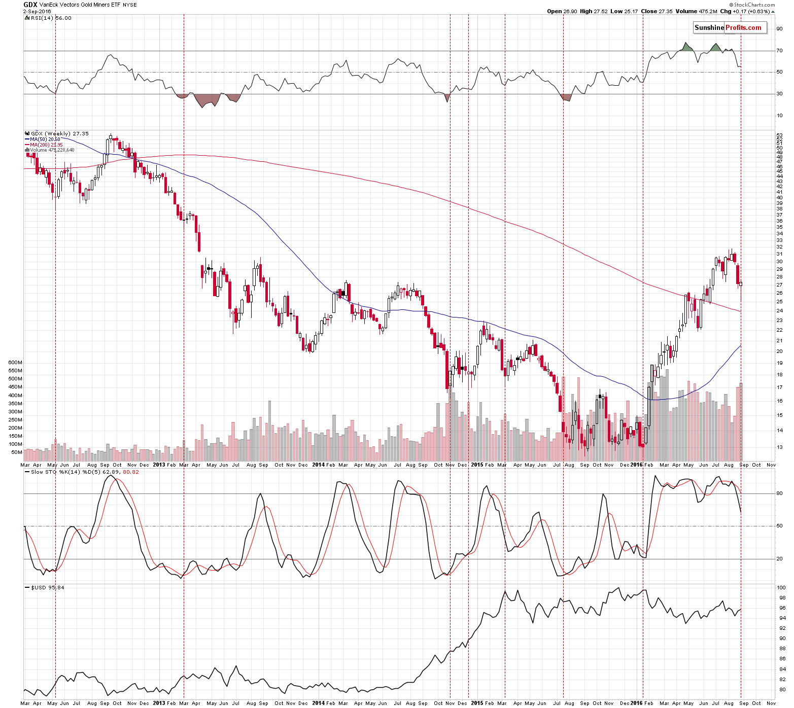Click the red 80.82 stochastic %D value

click(x=131, y=472)
